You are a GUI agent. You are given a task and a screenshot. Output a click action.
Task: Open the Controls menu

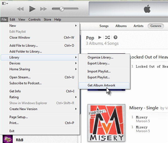tap(34, 20)
